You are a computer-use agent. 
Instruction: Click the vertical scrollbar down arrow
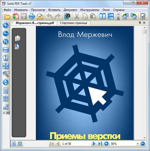pos(145,138)
